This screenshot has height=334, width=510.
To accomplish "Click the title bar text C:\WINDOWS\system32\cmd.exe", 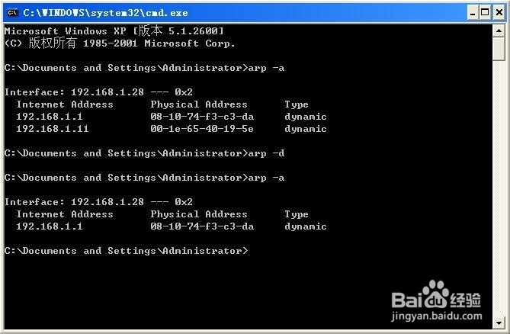I will click(105, 13).
